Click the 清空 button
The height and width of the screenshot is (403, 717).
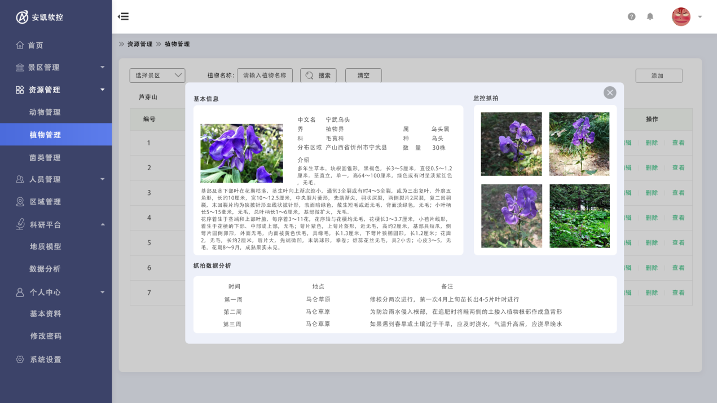pos(363,76)
